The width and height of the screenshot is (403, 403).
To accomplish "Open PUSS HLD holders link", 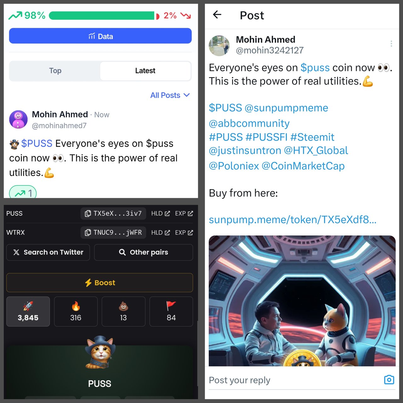I will (x=161, y=213).
